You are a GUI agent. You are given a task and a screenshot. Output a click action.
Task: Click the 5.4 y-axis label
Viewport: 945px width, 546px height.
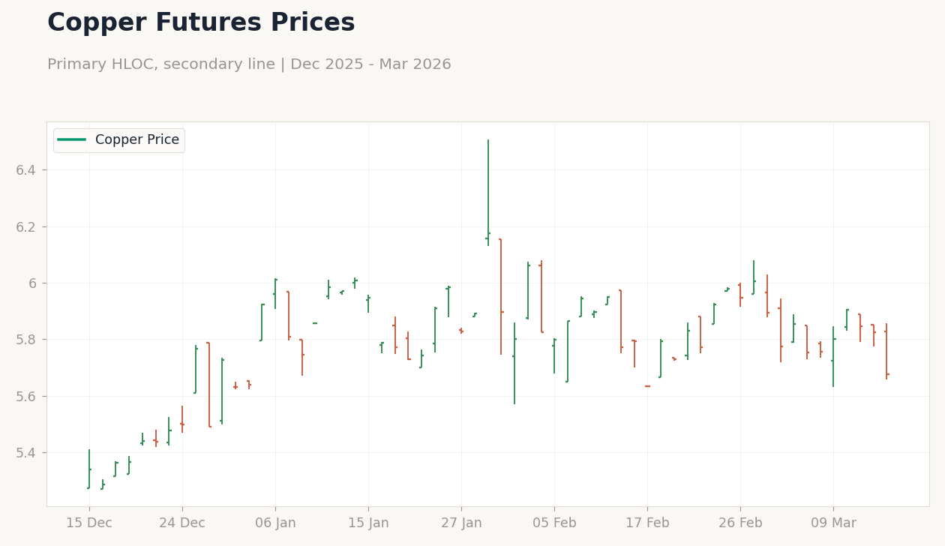[x=26, y=452]
